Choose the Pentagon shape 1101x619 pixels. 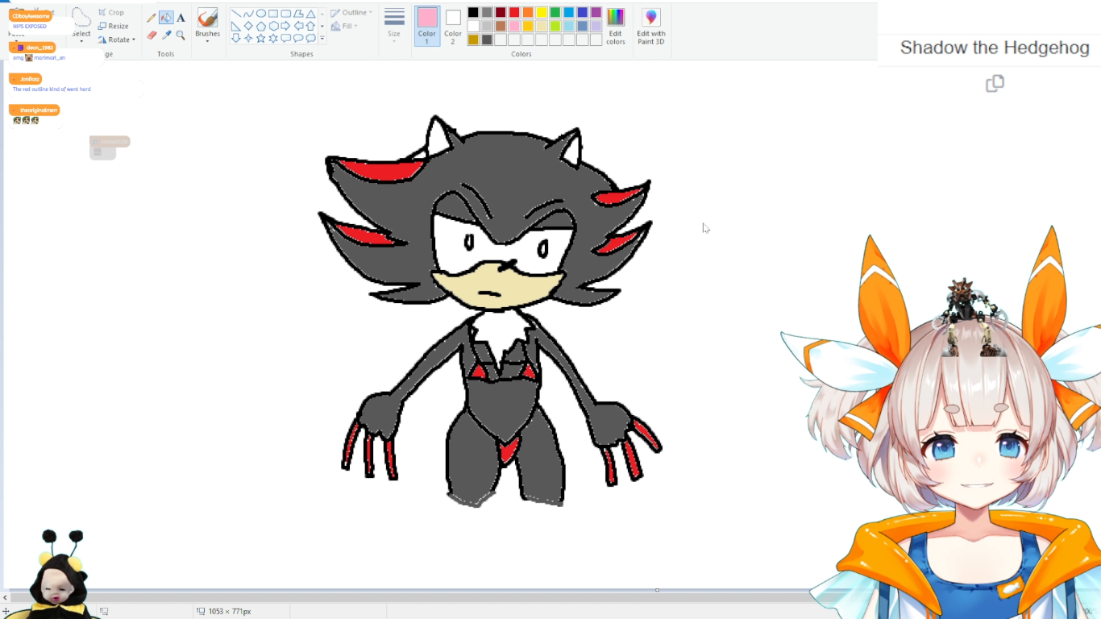click(260, 26)
